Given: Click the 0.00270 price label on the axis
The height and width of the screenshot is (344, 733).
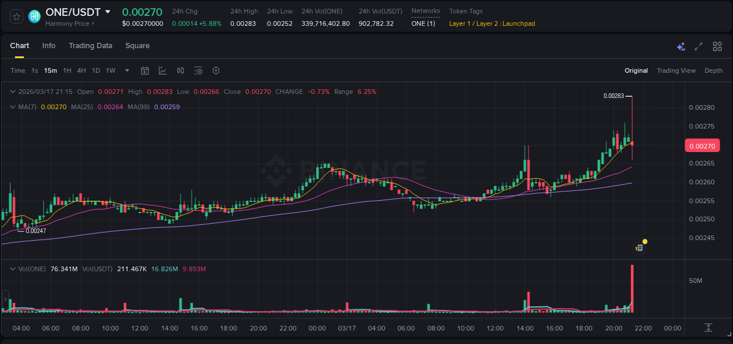Looking at the screenshot, I should pyautogui.click(x=702, y=145).
